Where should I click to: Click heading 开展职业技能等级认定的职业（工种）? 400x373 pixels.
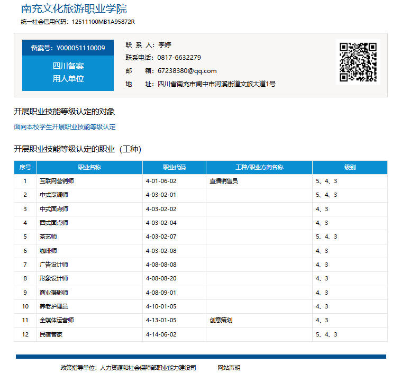click(78, 149)
